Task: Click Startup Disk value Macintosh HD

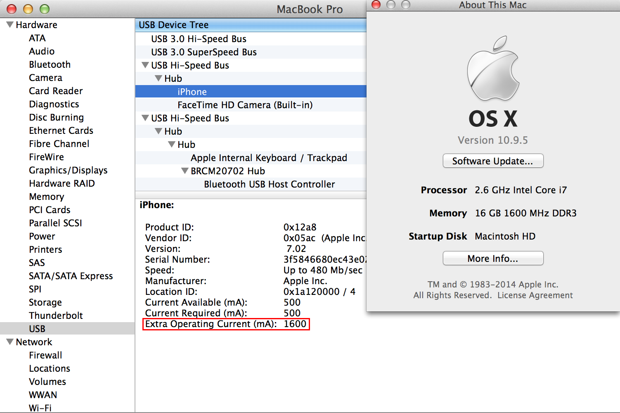Action: (x=505, y=236)
